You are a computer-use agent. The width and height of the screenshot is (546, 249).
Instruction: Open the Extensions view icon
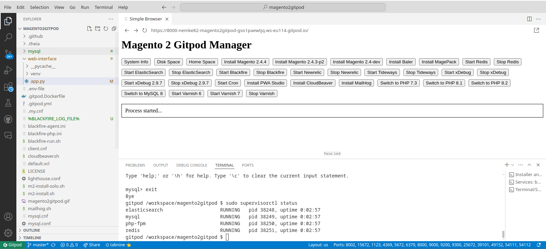(x=8, y=87)
